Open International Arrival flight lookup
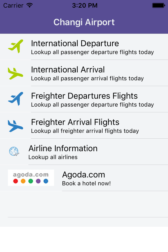Viewport: 168px width, 252px height. point(84,73)
